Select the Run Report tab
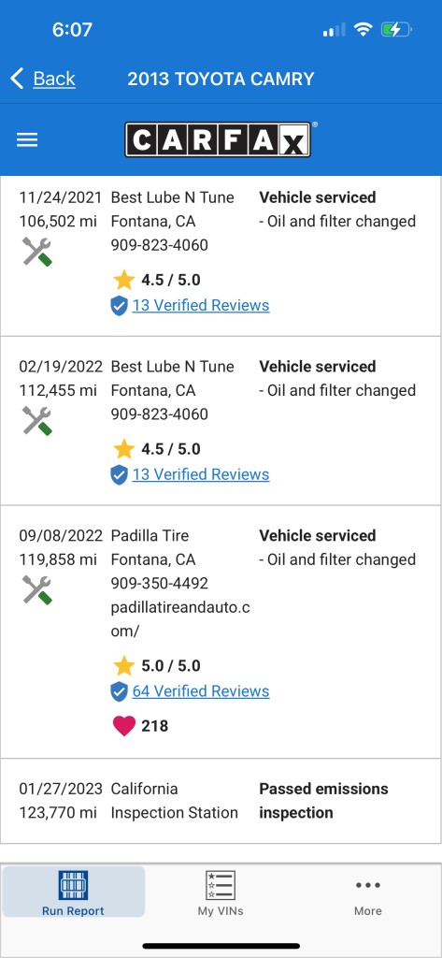 73,892
